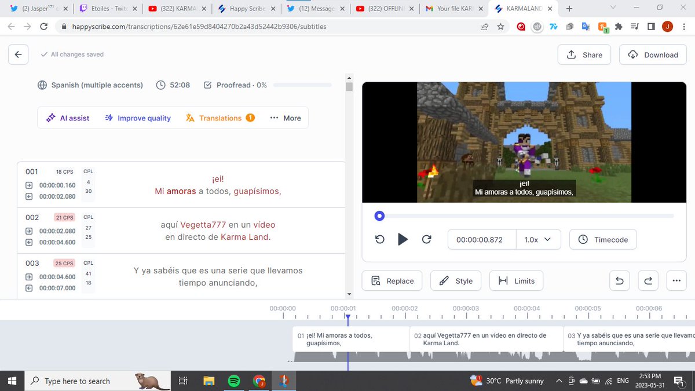Skip forward with the forward arrow
Screen dimensions: 695x391
pos(426,239)
